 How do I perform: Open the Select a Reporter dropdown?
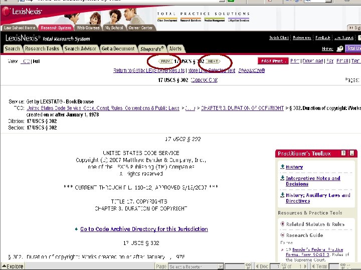click(196, 266)
